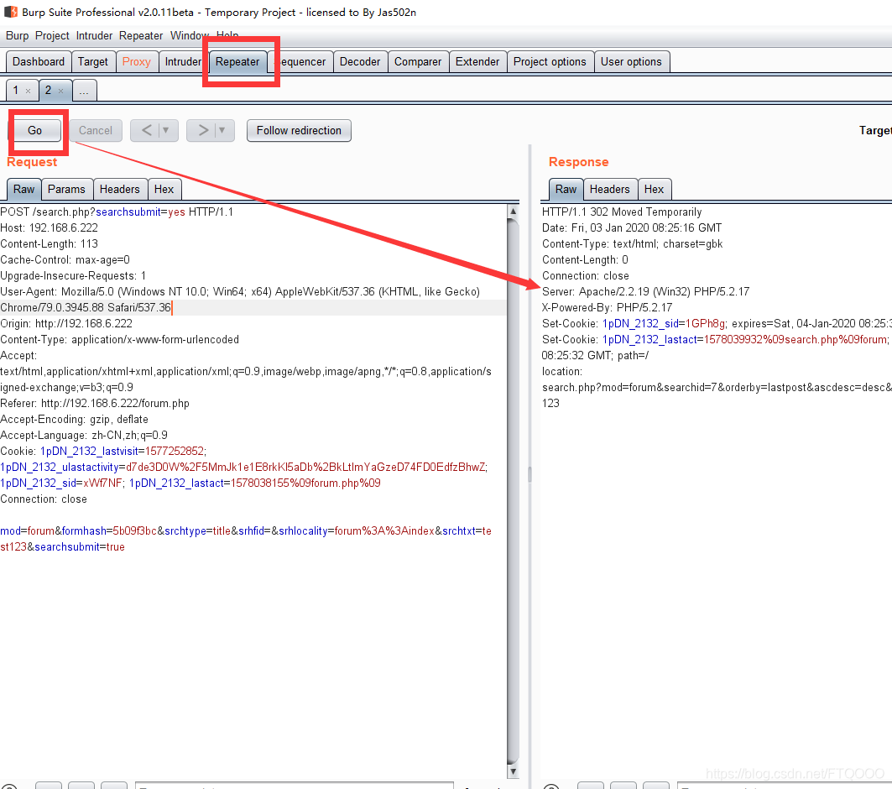Screen dimensions: 892x789
Task: Switch to the Dashboard tab
Action: coord(39,61)
